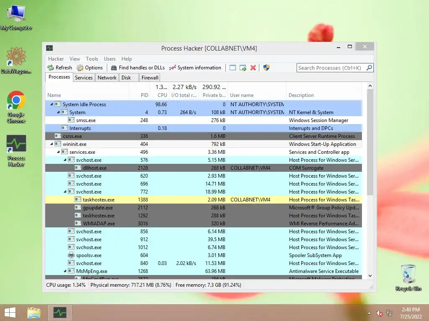Image resolution: width=429 pixels, height=321 pixels.
Task: Collapse the System process node
Action: [58, 112]
